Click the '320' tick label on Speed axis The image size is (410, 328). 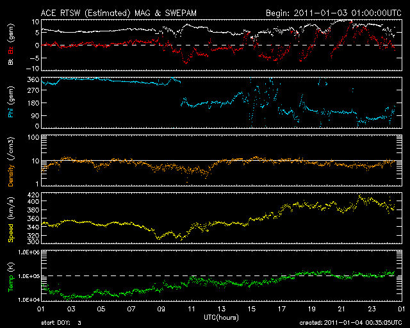click(33, 235)
